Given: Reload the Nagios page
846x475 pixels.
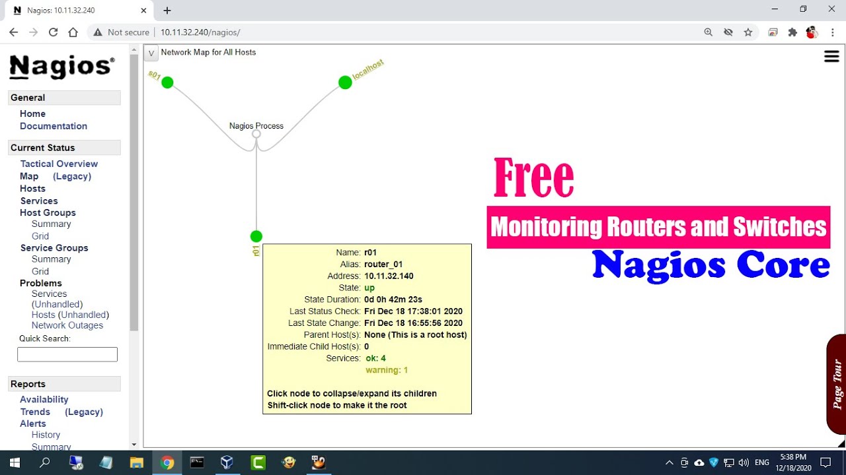Looking at the screenshot, I should [x=53, y=32].
